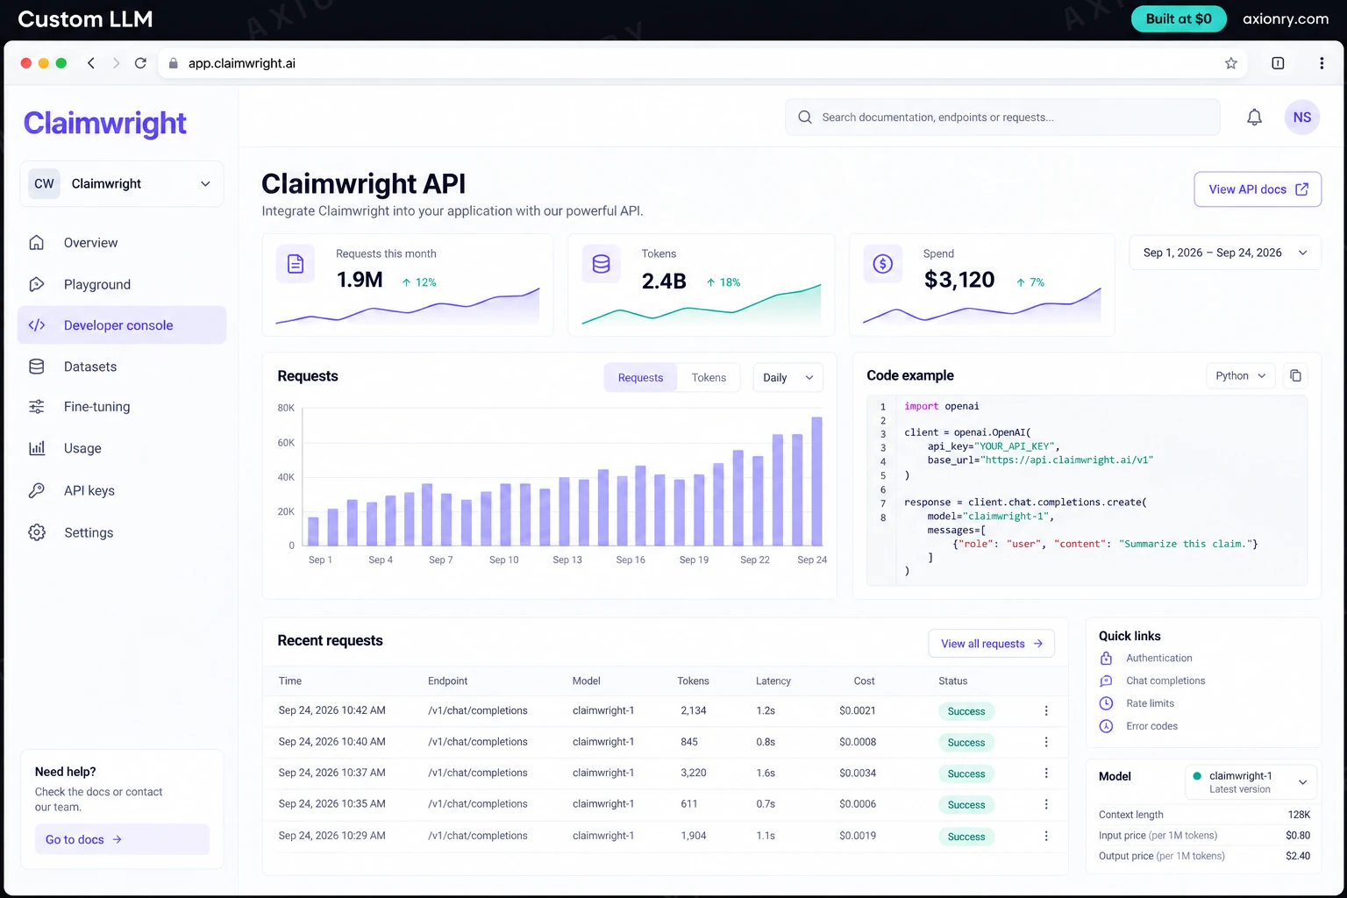
Task: Open API keys in the sidebar
Action: [x=122, y=490]
